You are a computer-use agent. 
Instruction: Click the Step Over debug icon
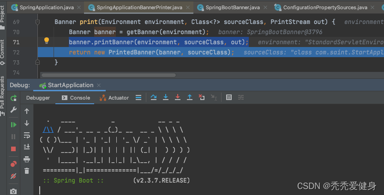coord(154,97)
